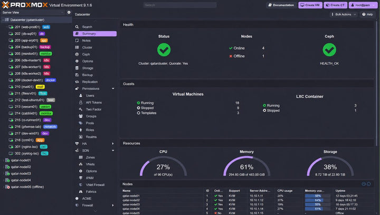Click the Search magnifier icon in sidebar

click(77, 27)
